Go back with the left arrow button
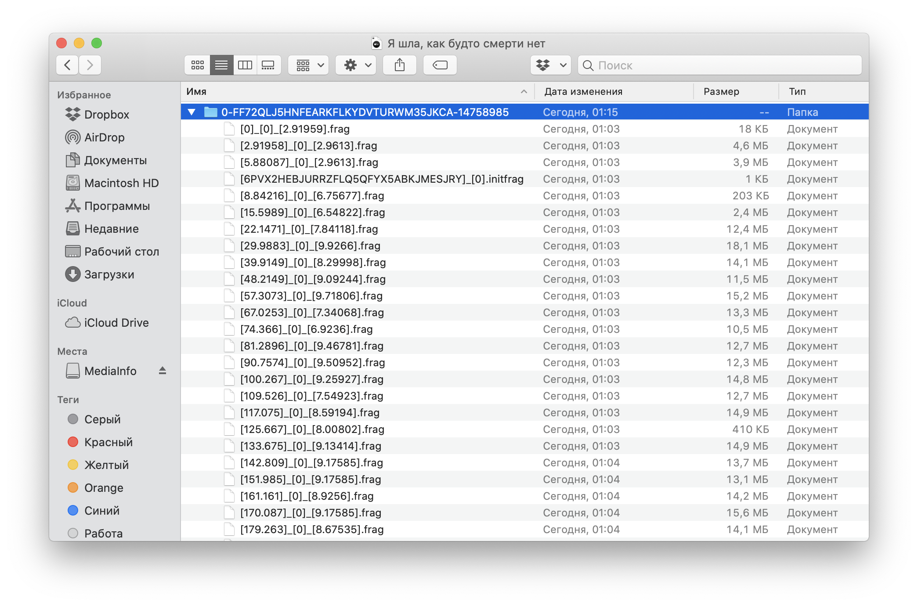Viewport: 918px width, 606px height. click(x=68, y=65)
